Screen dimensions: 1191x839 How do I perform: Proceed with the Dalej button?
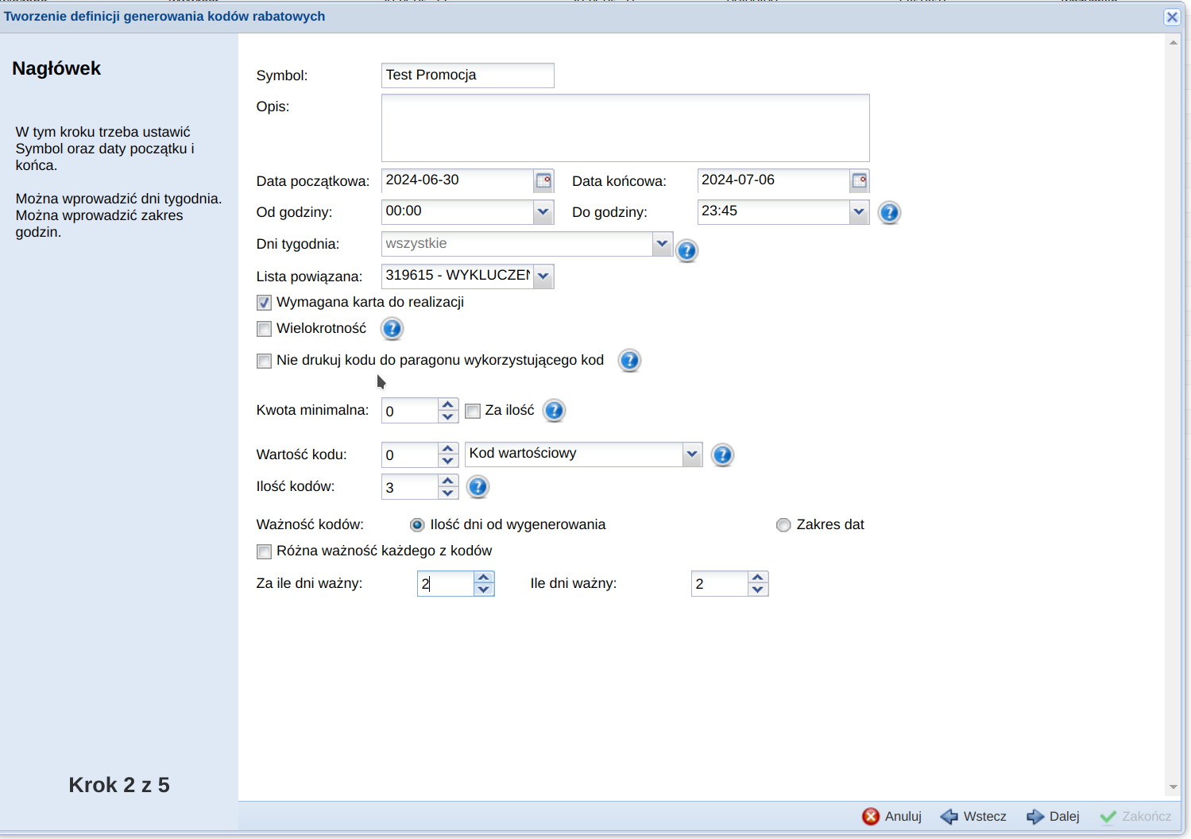click(1053, 817)
